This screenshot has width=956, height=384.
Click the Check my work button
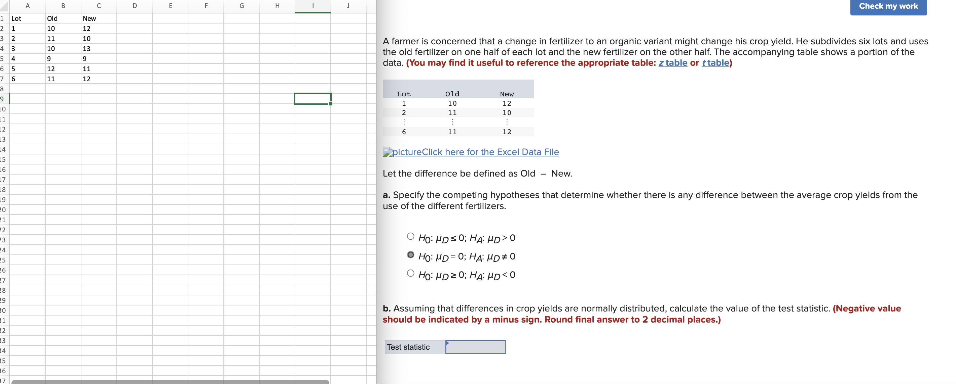click(x=888, y=6)
